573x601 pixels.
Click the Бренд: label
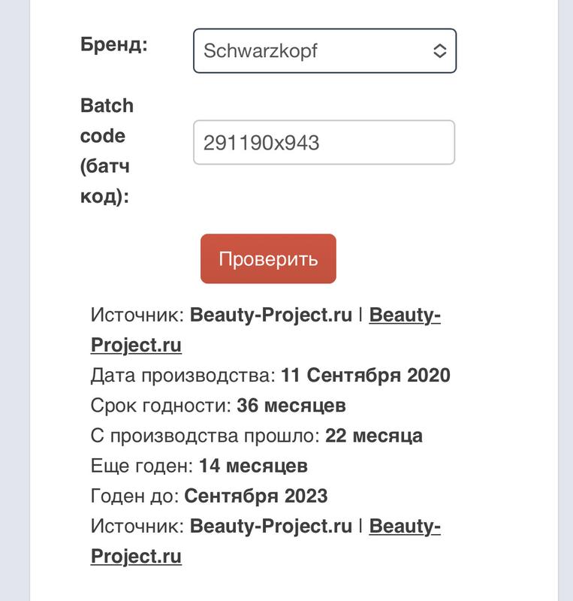click(x=114, y=44)
